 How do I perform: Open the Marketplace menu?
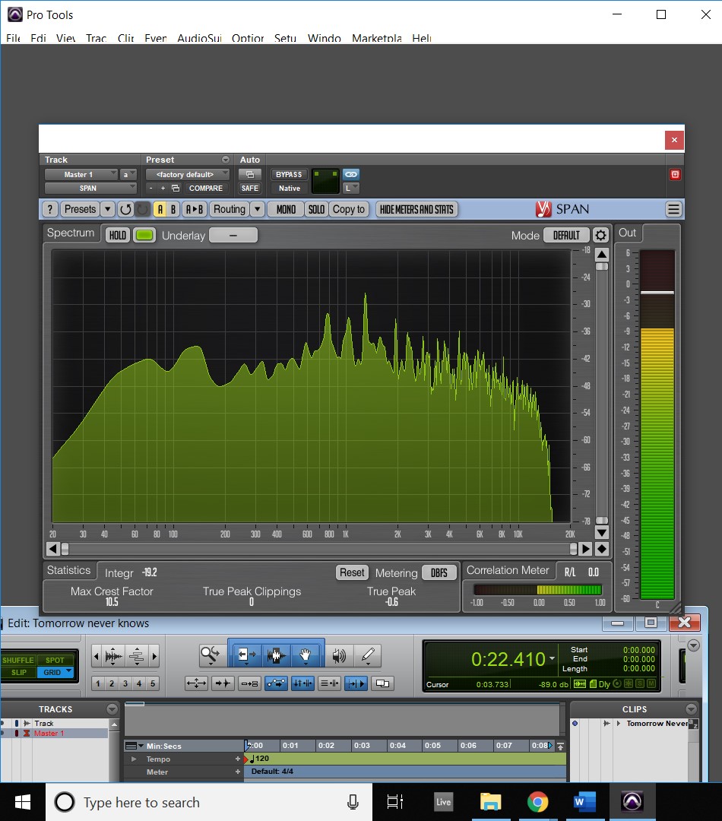[376, 38]
